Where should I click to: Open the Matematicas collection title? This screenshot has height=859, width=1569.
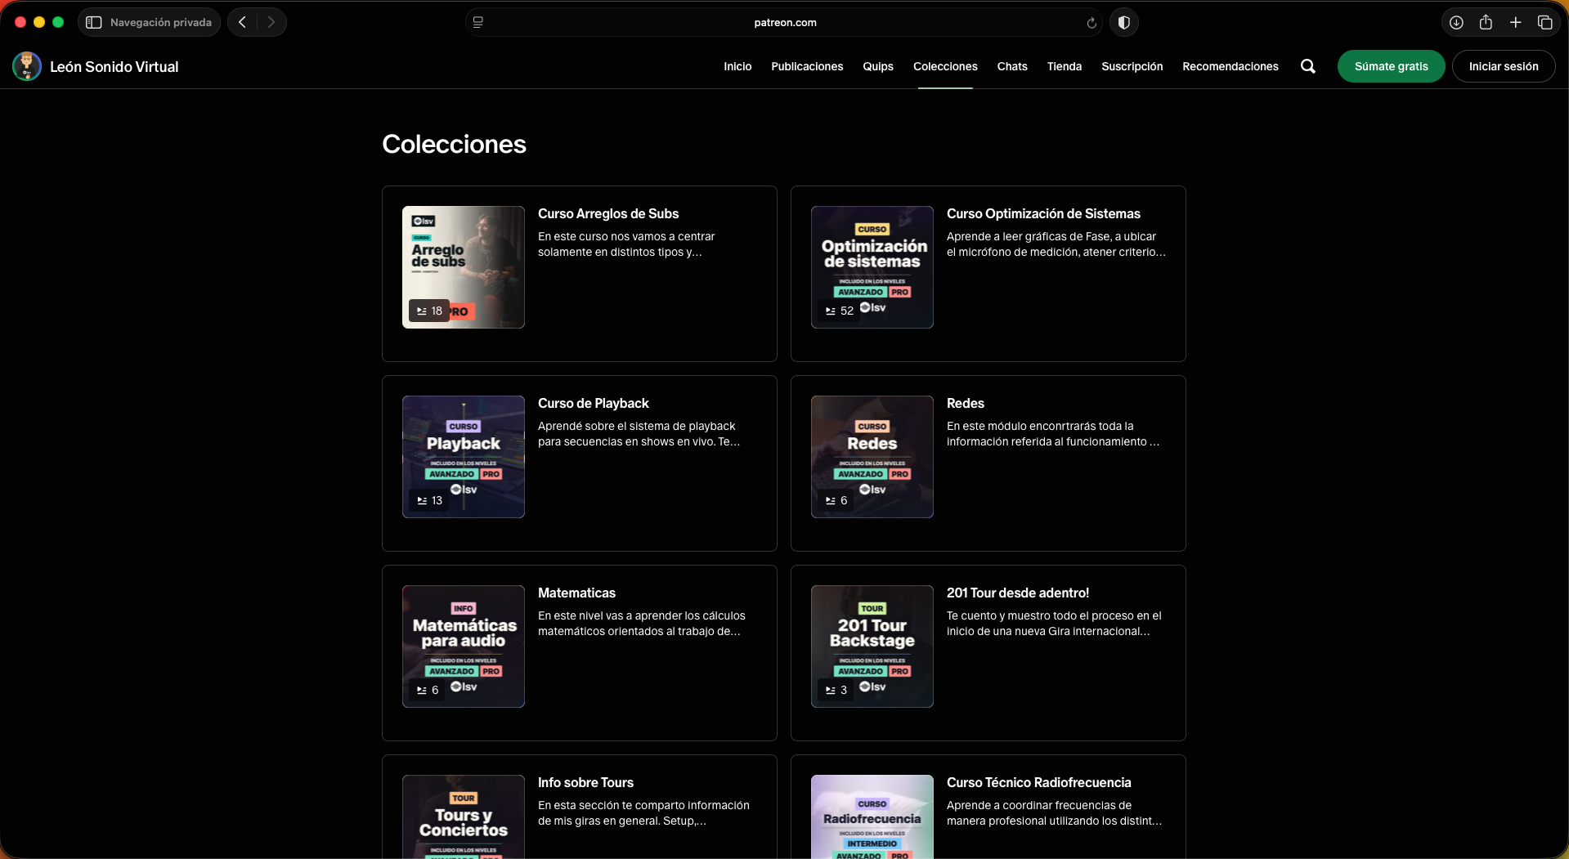576,593
